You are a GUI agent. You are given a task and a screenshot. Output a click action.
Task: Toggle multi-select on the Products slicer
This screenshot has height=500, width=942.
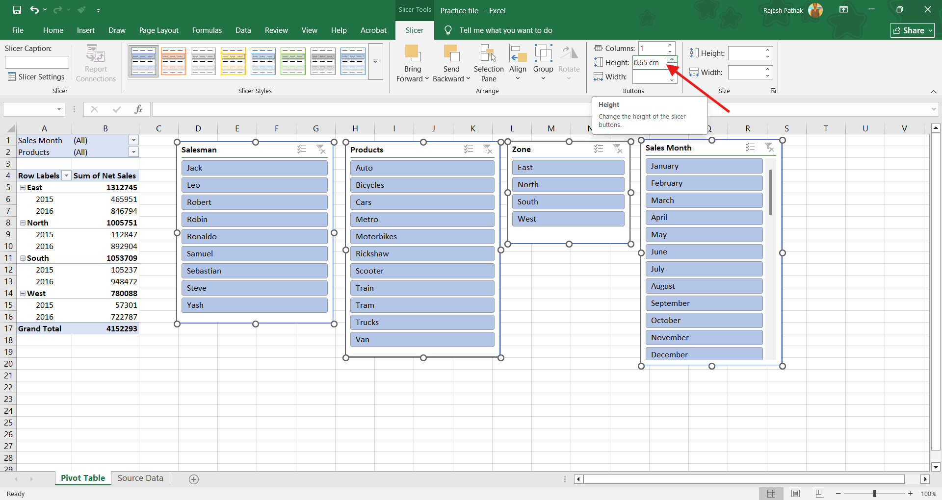[x=469, y=149]
